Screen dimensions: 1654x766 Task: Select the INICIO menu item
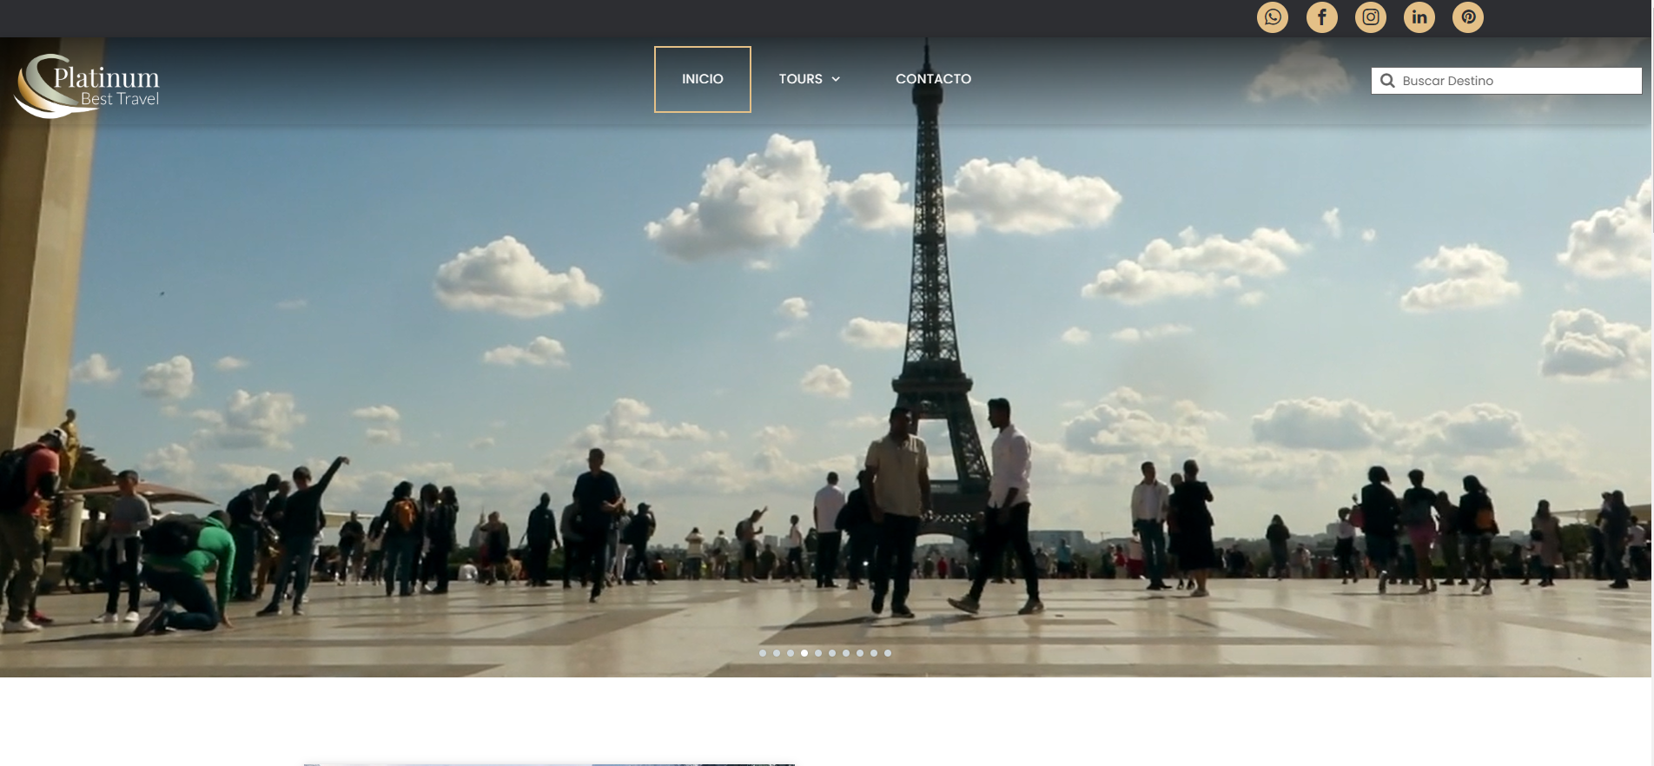[703, 79]
